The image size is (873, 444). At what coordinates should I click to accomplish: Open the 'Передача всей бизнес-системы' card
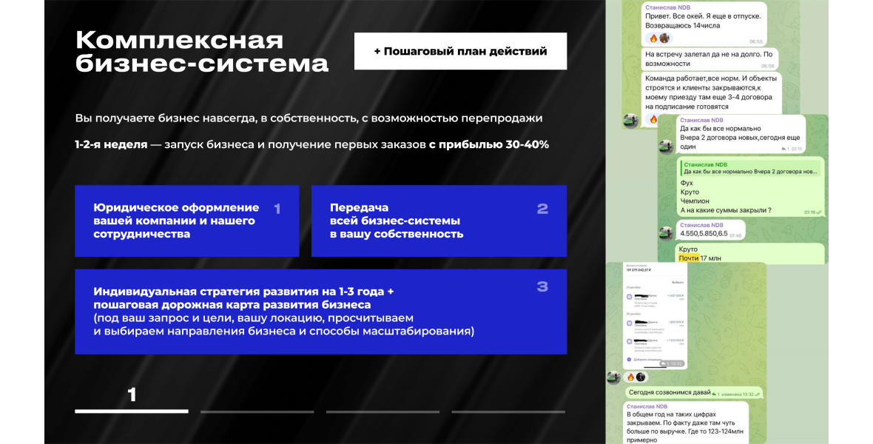439,221
